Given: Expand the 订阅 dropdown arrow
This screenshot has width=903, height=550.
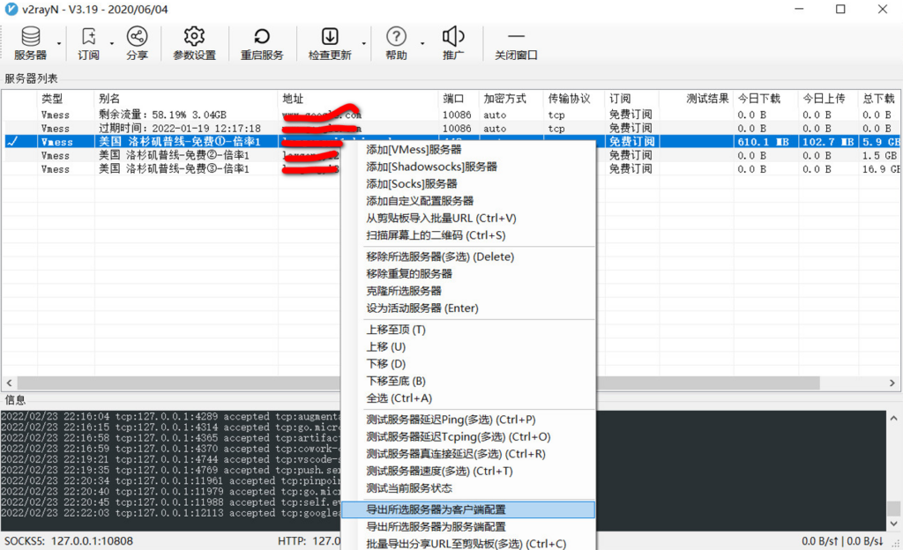Looking at the screenshot, I should [x=112, y=44].
